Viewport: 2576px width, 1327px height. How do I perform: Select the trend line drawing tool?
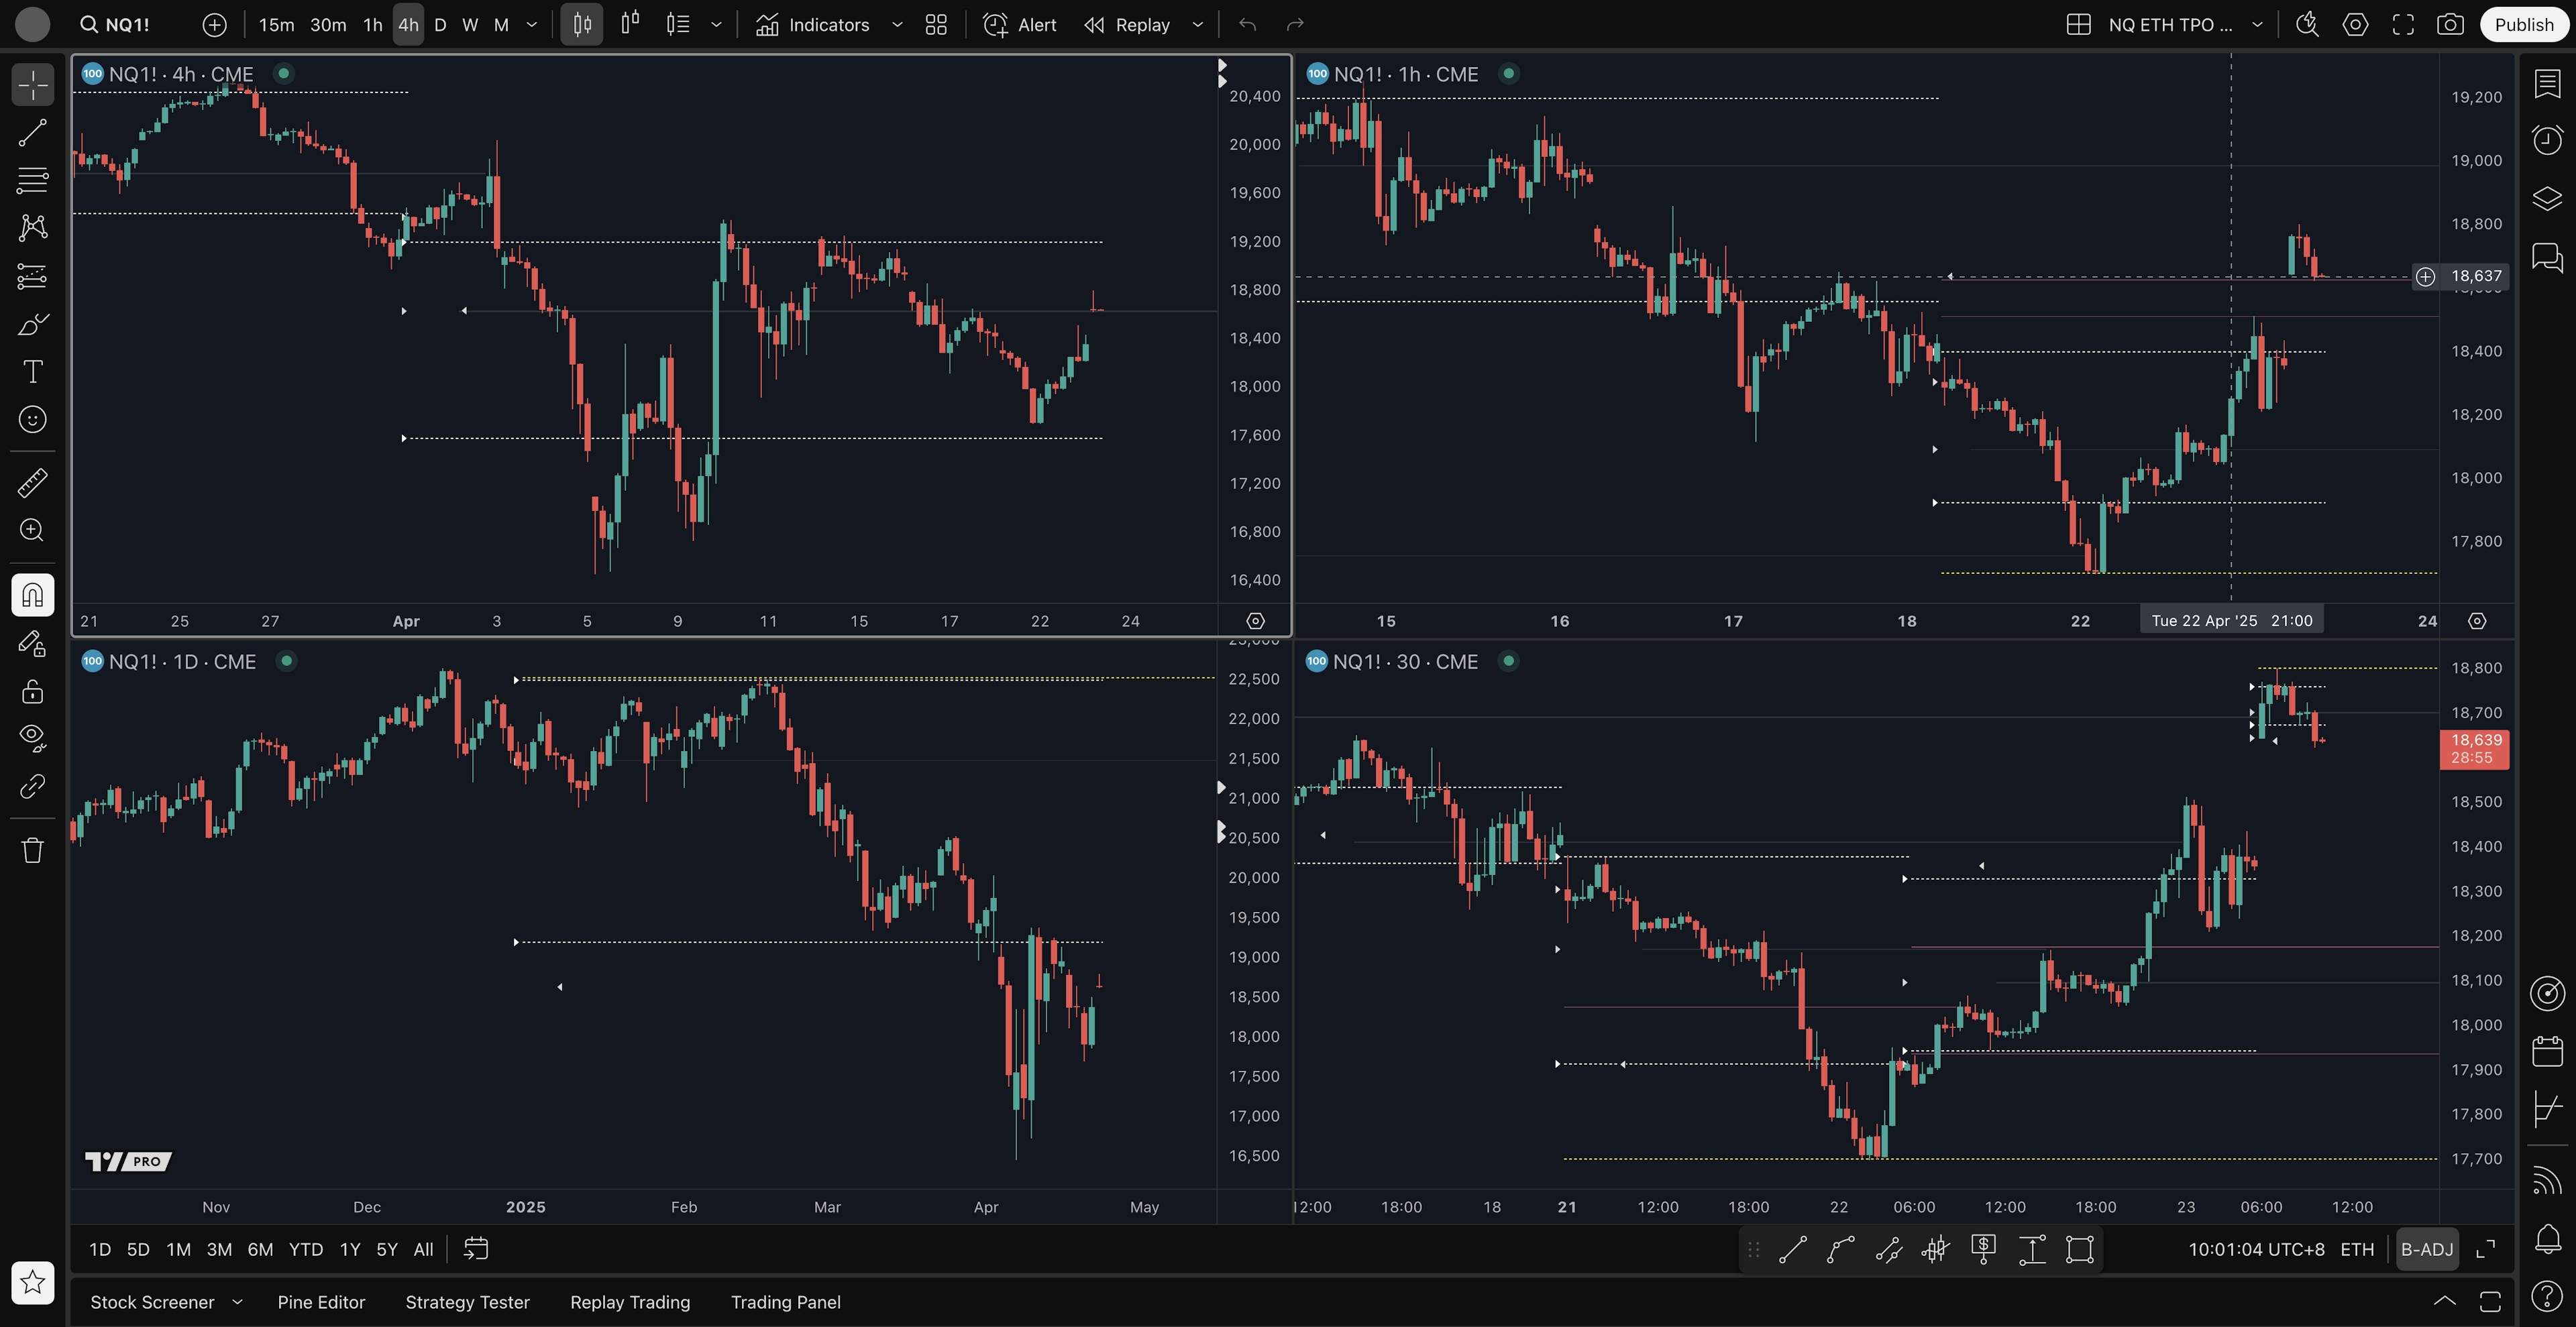[32, 132]
